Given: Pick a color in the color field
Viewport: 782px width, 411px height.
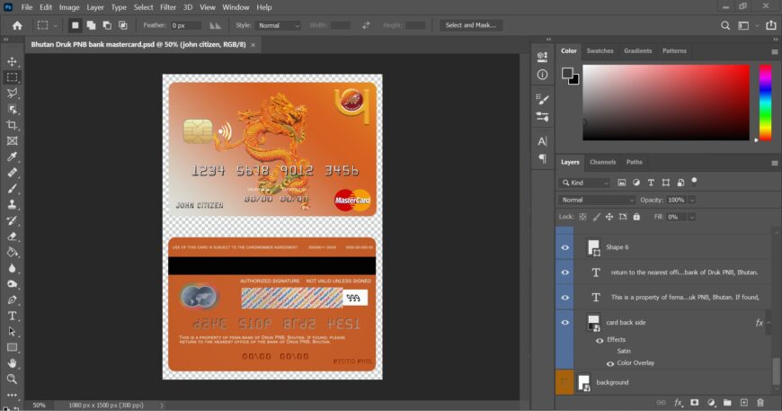Looking at the screenshot, I should pos(666,103).
